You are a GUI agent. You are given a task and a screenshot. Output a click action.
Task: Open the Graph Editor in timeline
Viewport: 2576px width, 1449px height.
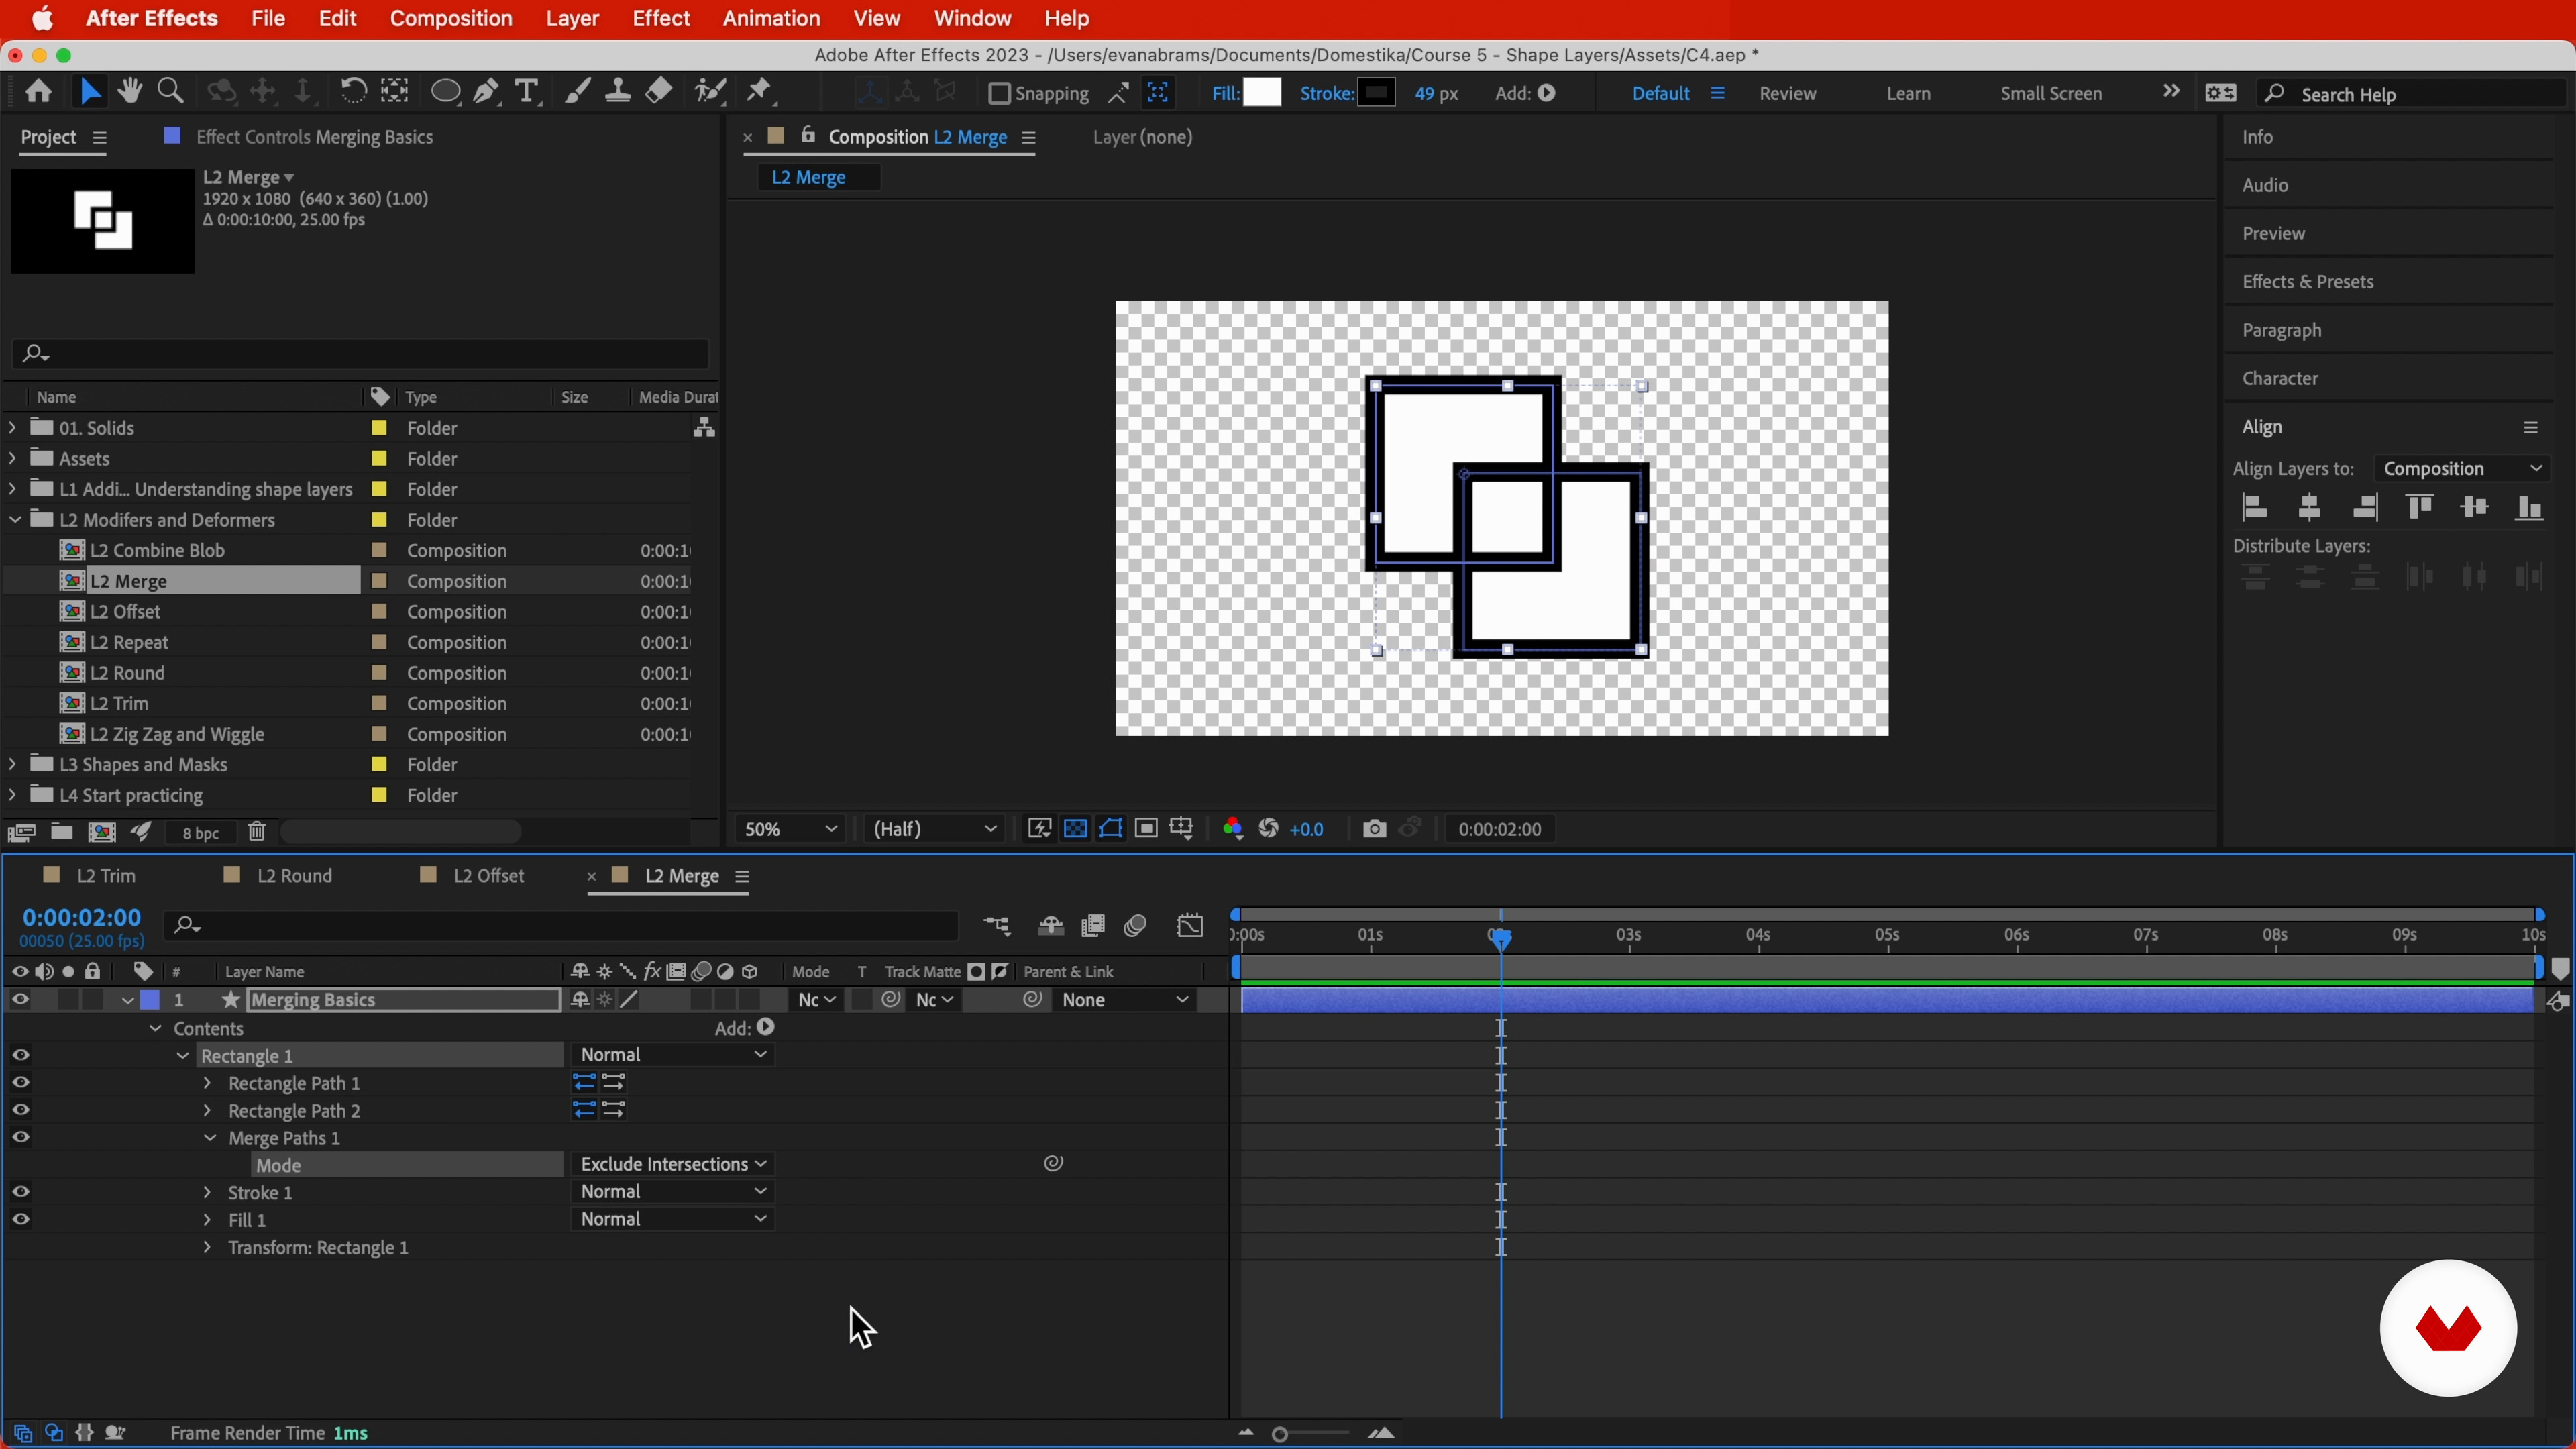[x=1190, y=926]
